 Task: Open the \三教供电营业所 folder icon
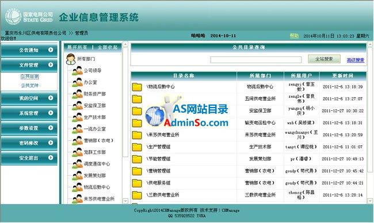137,195
